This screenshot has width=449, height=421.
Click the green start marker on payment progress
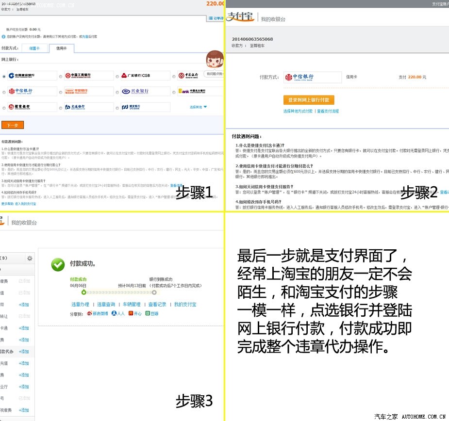coord(83,292)
